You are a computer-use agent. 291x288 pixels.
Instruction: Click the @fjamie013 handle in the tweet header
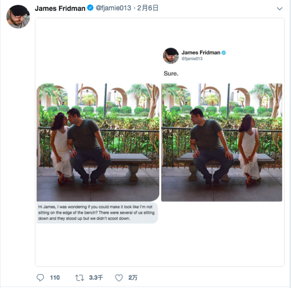point(113,8)
